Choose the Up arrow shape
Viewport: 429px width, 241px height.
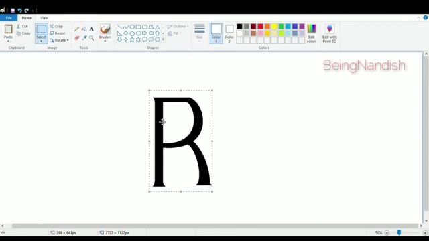pyautogui.click(x=158, y=33)
